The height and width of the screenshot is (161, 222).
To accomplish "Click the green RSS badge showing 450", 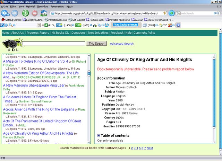I will tap(78, 25).
